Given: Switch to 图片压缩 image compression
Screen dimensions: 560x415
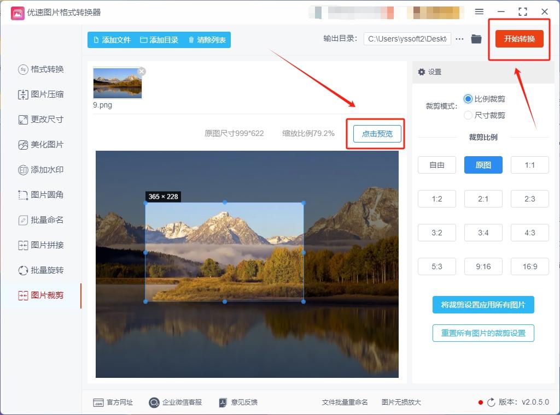Looking at the screenshot, I should tap(40, 94).
